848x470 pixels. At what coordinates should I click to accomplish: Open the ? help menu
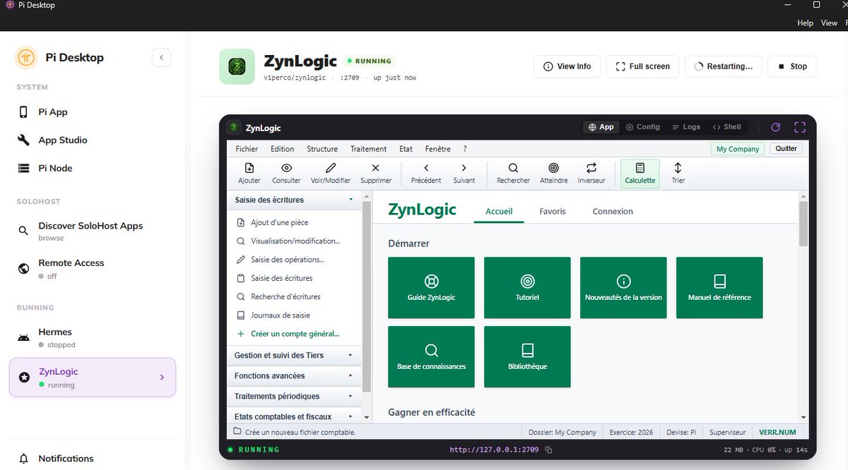[465, 149]
